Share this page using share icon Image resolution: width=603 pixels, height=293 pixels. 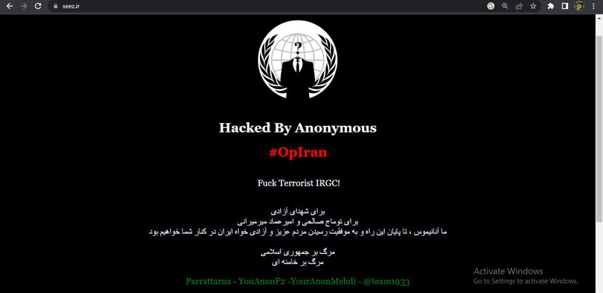coord(519,6)
